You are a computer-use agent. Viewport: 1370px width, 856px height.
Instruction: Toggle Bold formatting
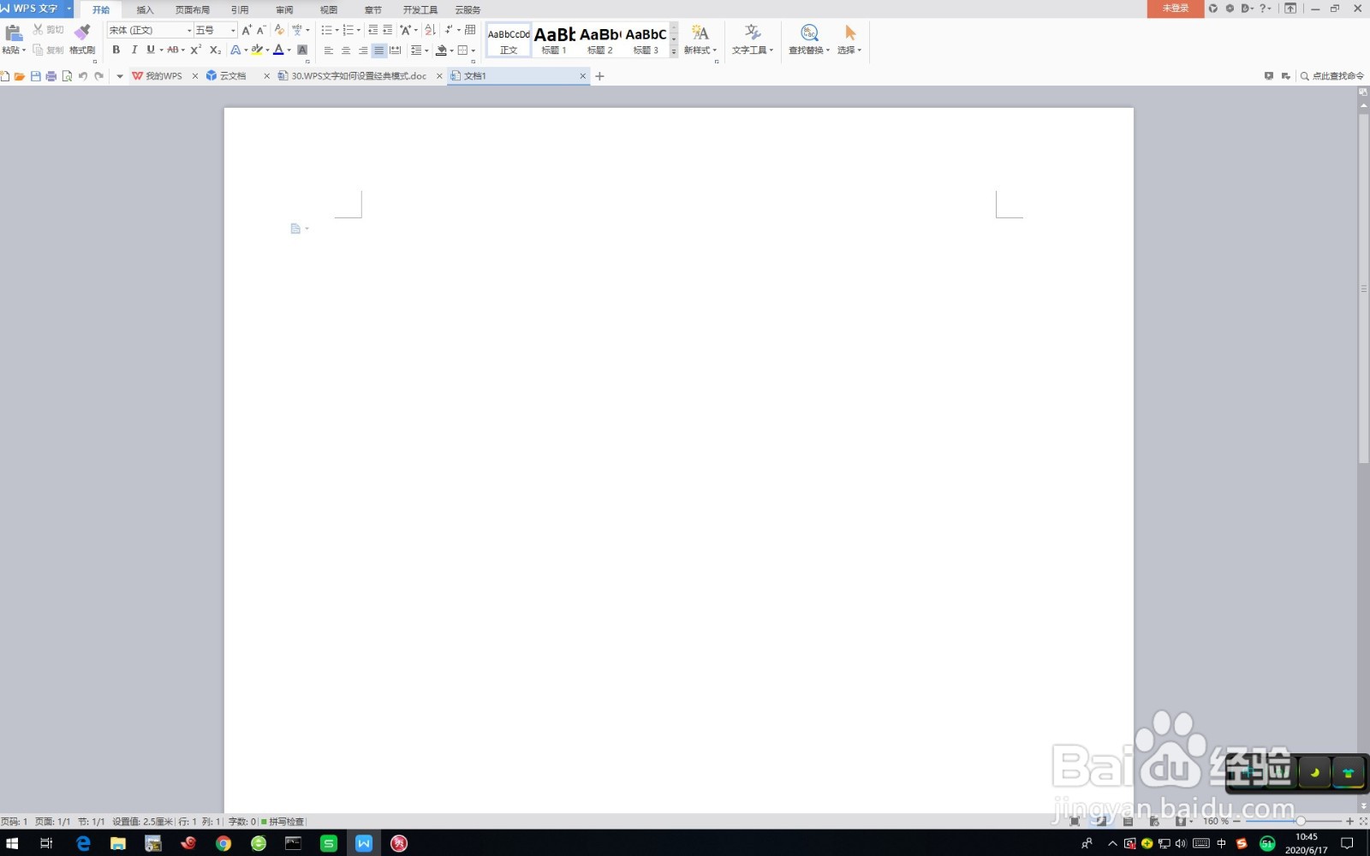[x=116, y=50]
